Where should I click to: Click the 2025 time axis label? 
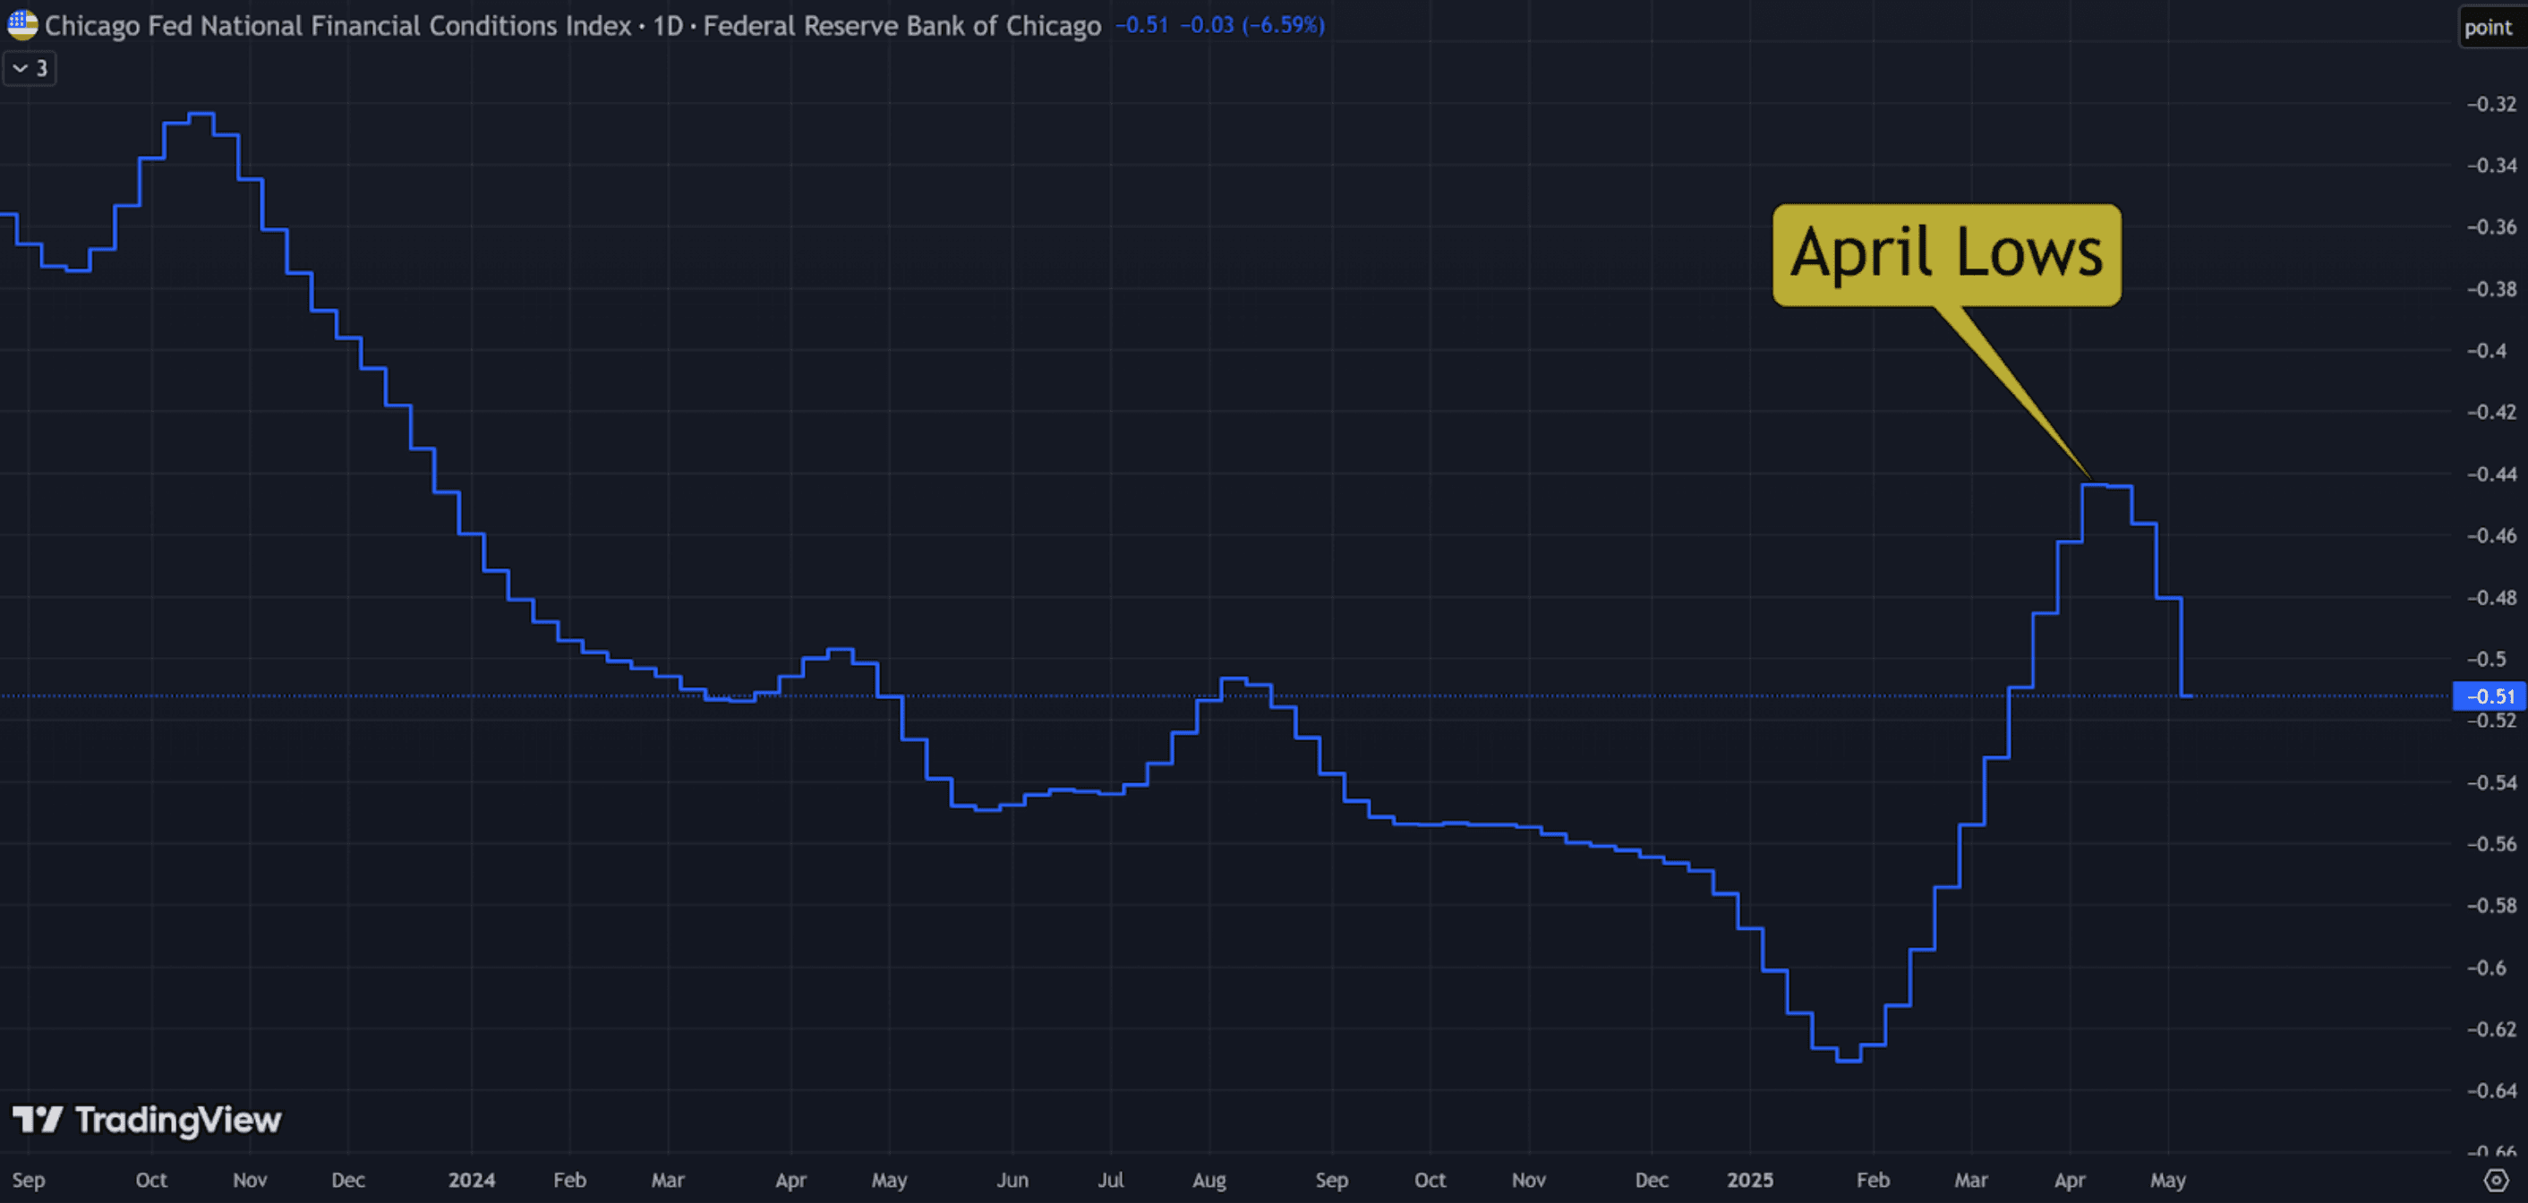1750,1180
